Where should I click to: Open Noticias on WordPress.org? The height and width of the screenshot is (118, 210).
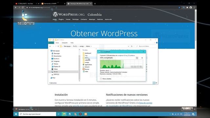click(x=100, y=19)
